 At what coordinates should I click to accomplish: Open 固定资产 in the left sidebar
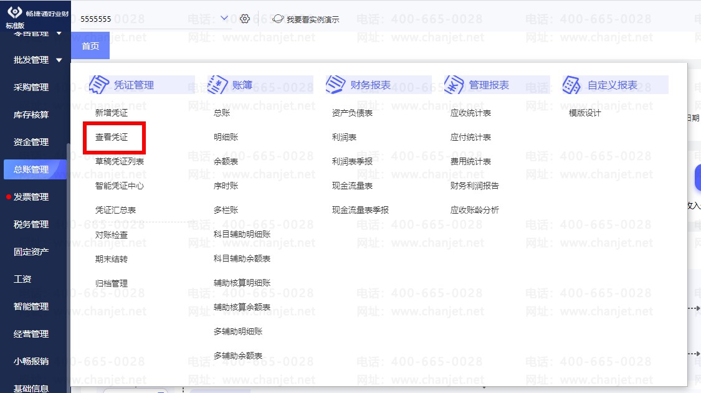31,252
